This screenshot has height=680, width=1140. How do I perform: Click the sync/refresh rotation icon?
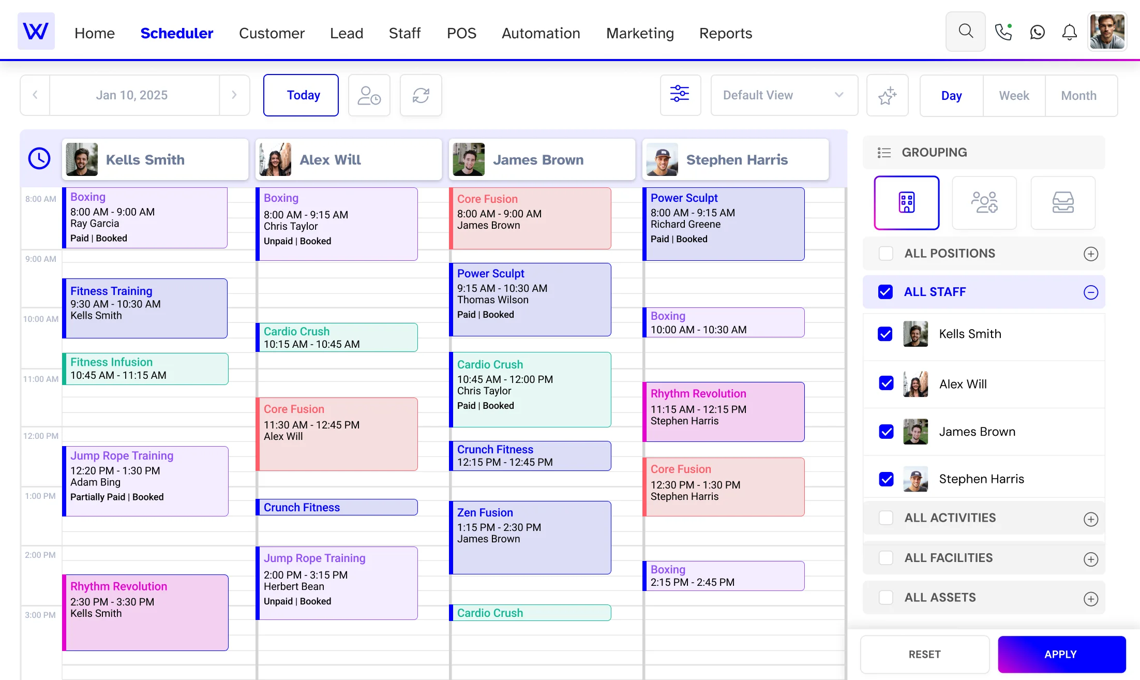421,95
